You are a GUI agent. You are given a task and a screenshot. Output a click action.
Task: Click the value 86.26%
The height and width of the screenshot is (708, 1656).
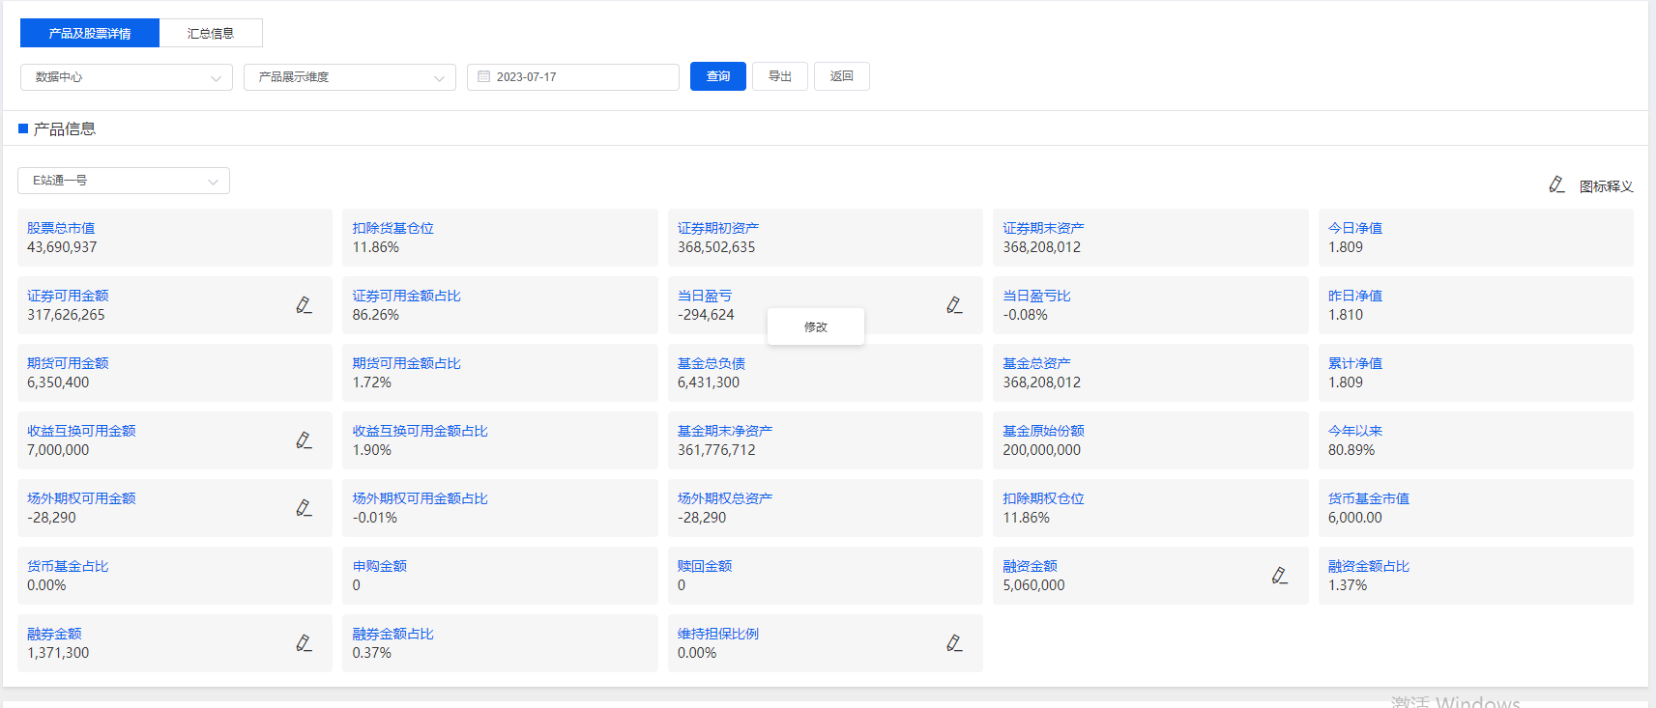(x=376, y=315)
